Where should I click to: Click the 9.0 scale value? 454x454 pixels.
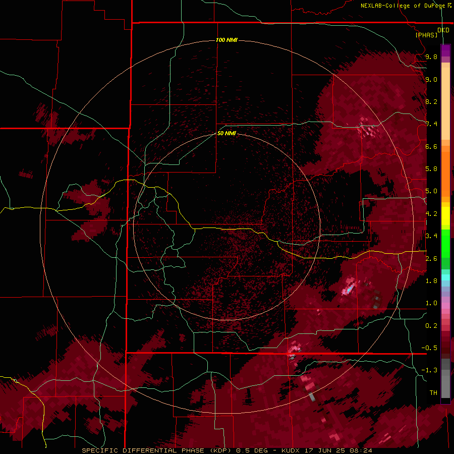click(431, 79)
